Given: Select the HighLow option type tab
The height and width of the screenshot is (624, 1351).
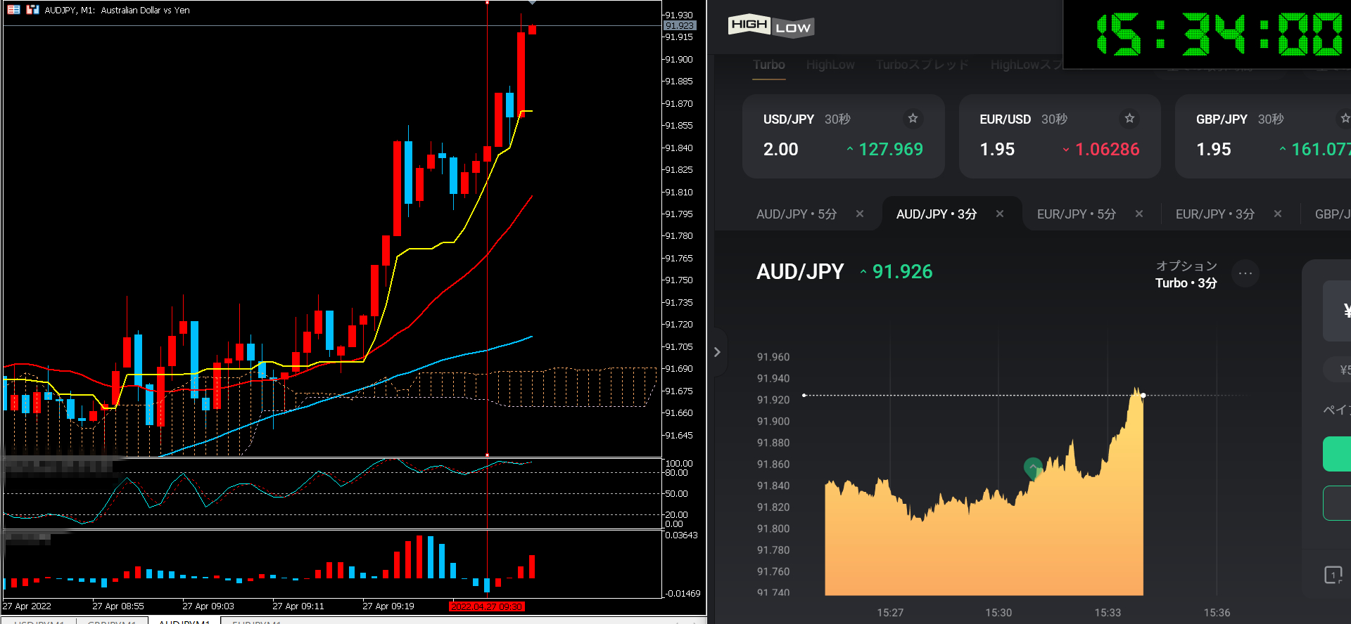Looking at the screenshot, I should (830, 65).
